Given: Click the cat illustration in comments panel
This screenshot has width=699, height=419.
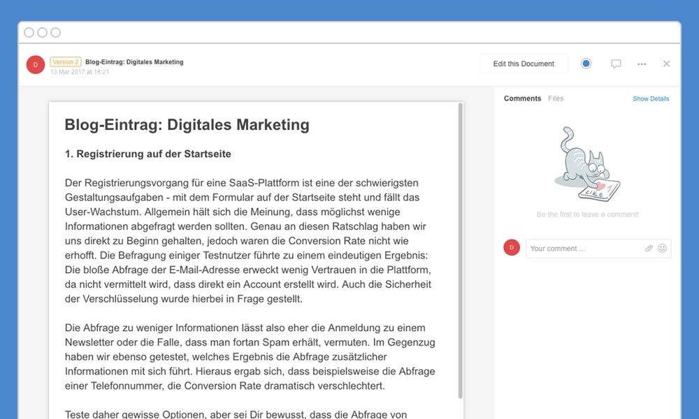Looking at the screenshot, I should coord(587,164).
